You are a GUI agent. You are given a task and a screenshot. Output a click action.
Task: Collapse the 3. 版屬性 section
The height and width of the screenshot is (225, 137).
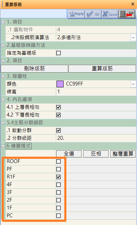click(3, 76)
